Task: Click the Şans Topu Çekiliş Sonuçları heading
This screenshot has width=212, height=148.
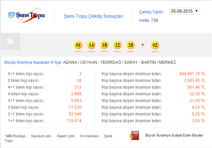Action: (x=94, y=16)
